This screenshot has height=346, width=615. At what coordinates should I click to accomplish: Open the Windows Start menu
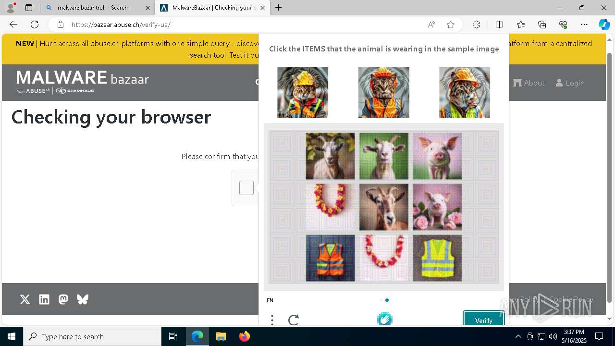pyautogui.click(x=12, y=336)
